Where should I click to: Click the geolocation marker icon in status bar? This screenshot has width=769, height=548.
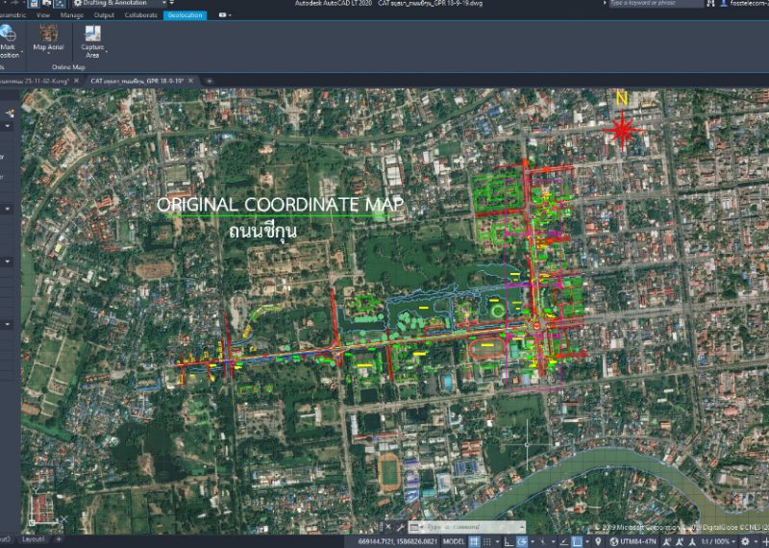(x=600, y=541)
